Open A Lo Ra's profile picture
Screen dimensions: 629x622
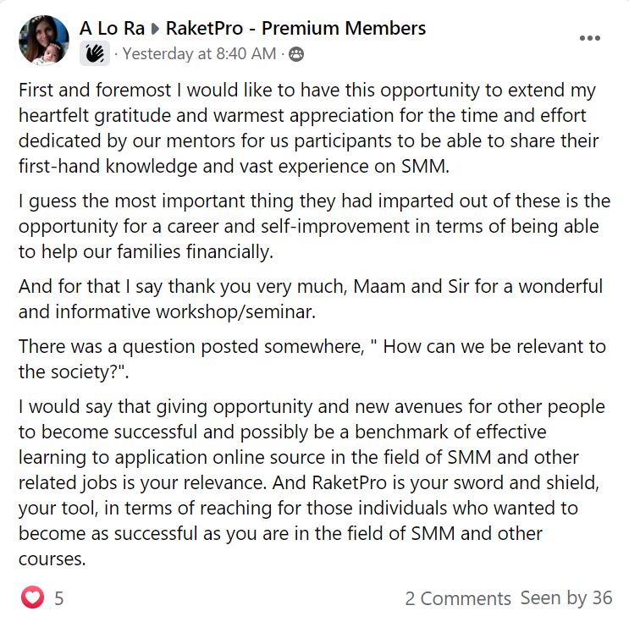(44, 40)
